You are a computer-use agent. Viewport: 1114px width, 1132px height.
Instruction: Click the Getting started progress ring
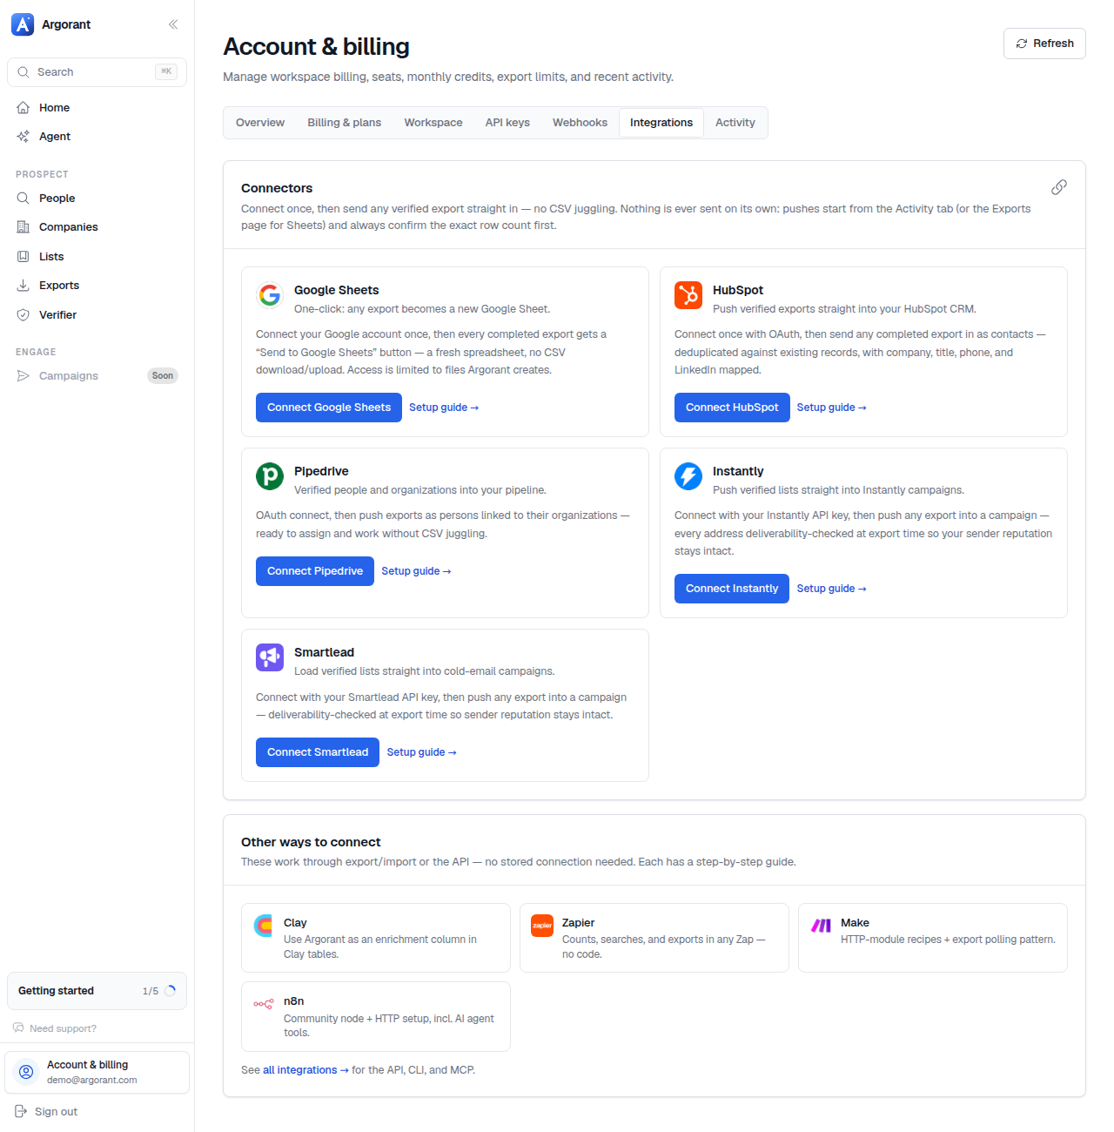pyautogui.click(x=170, y=991)
